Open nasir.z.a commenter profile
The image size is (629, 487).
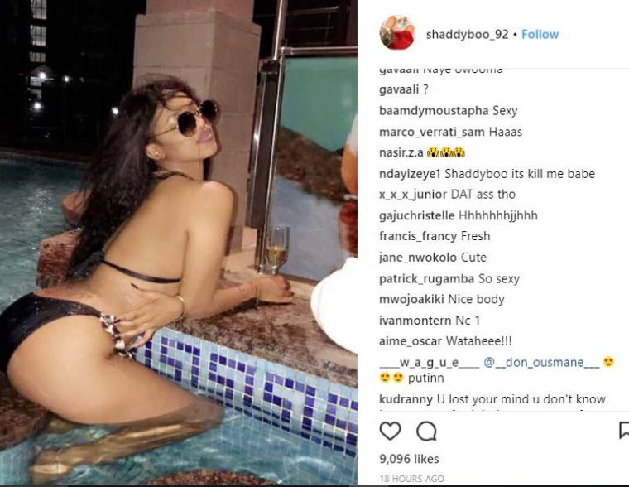coord(401,152)
